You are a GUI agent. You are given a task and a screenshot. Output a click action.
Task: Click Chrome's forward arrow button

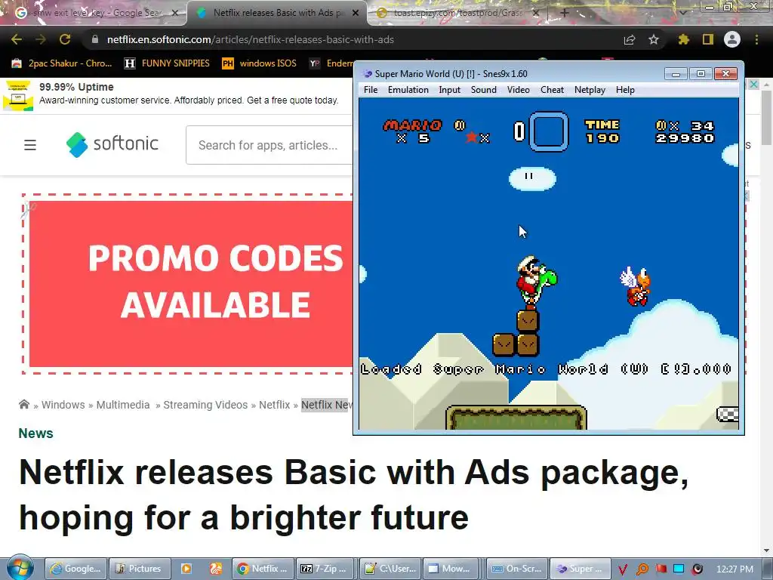[41, 39]
